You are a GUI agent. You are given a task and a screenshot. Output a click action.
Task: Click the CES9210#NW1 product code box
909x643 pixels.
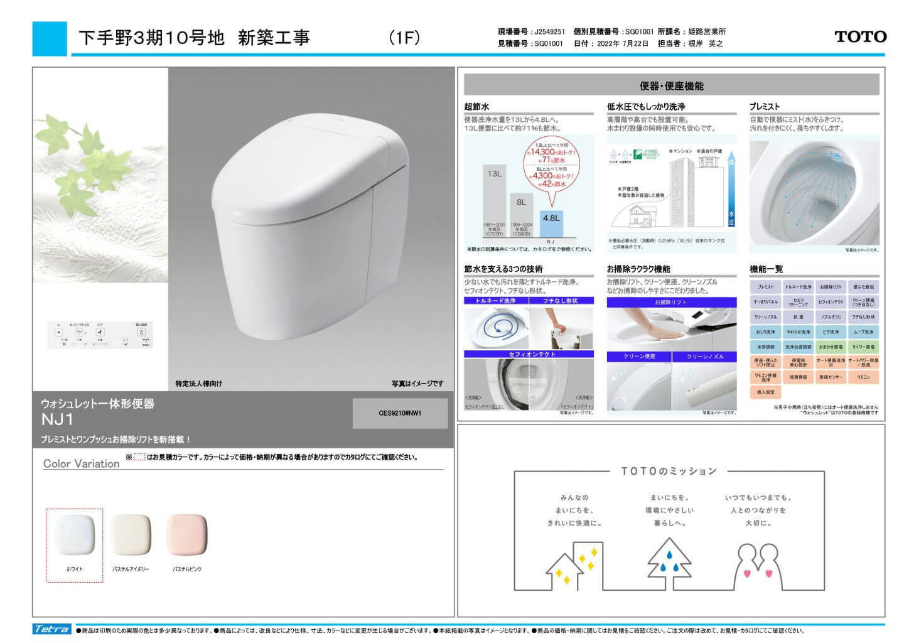click(400, 413)
